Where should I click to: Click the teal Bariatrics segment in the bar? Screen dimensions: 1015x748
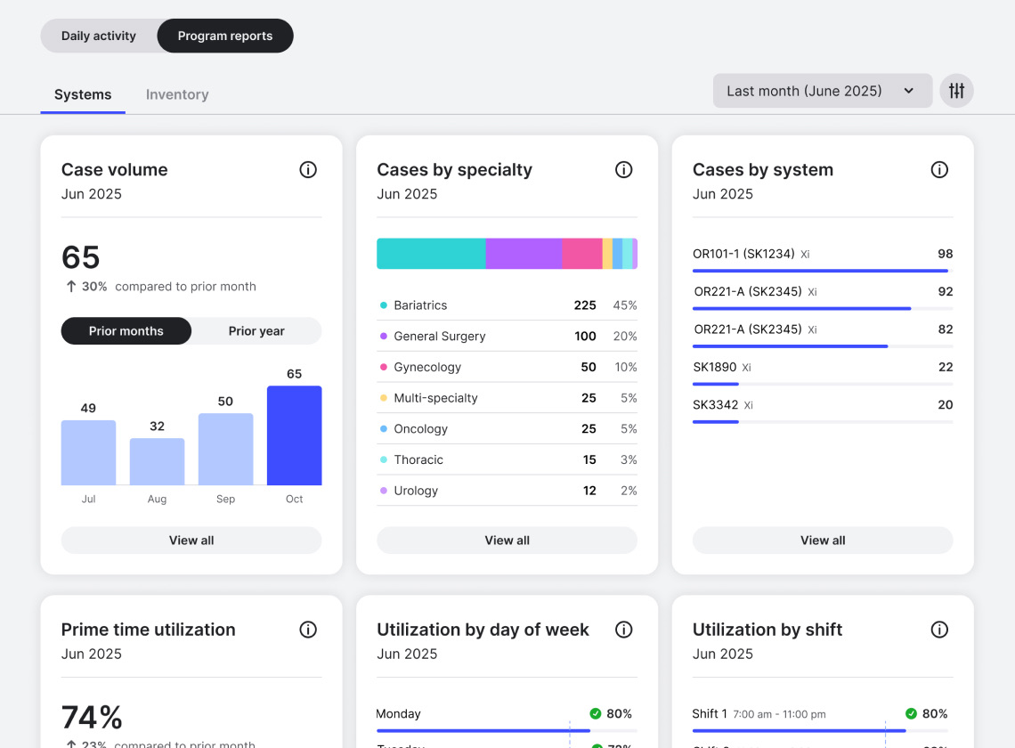[430, 253]
